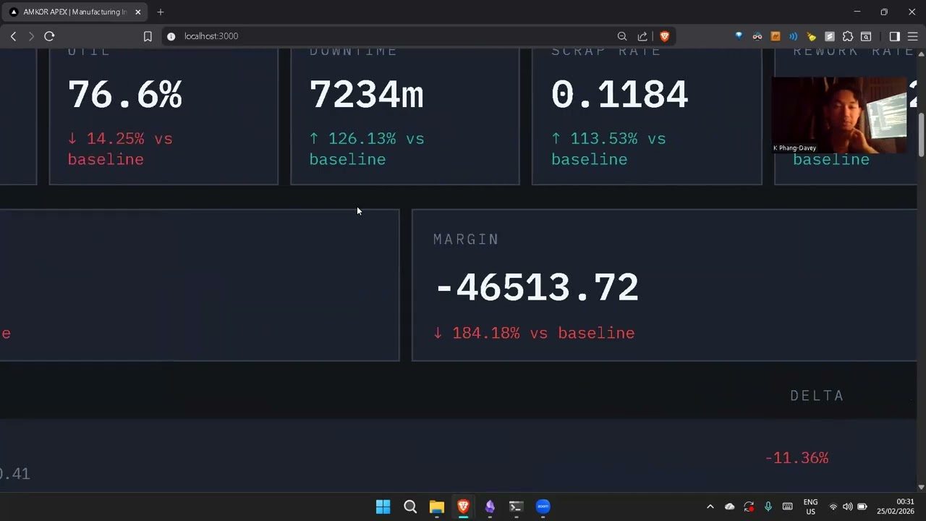Viewport: 926px width, 521px height.
Task: Open the ENG US language switcher
Action: point(811,507)
